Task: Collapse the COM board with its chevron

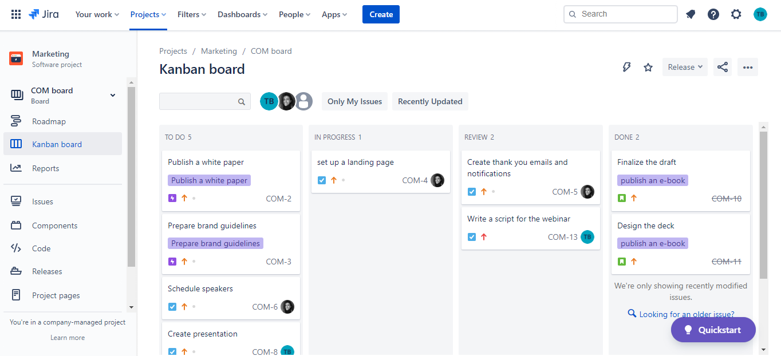Action: click(112, 95)
